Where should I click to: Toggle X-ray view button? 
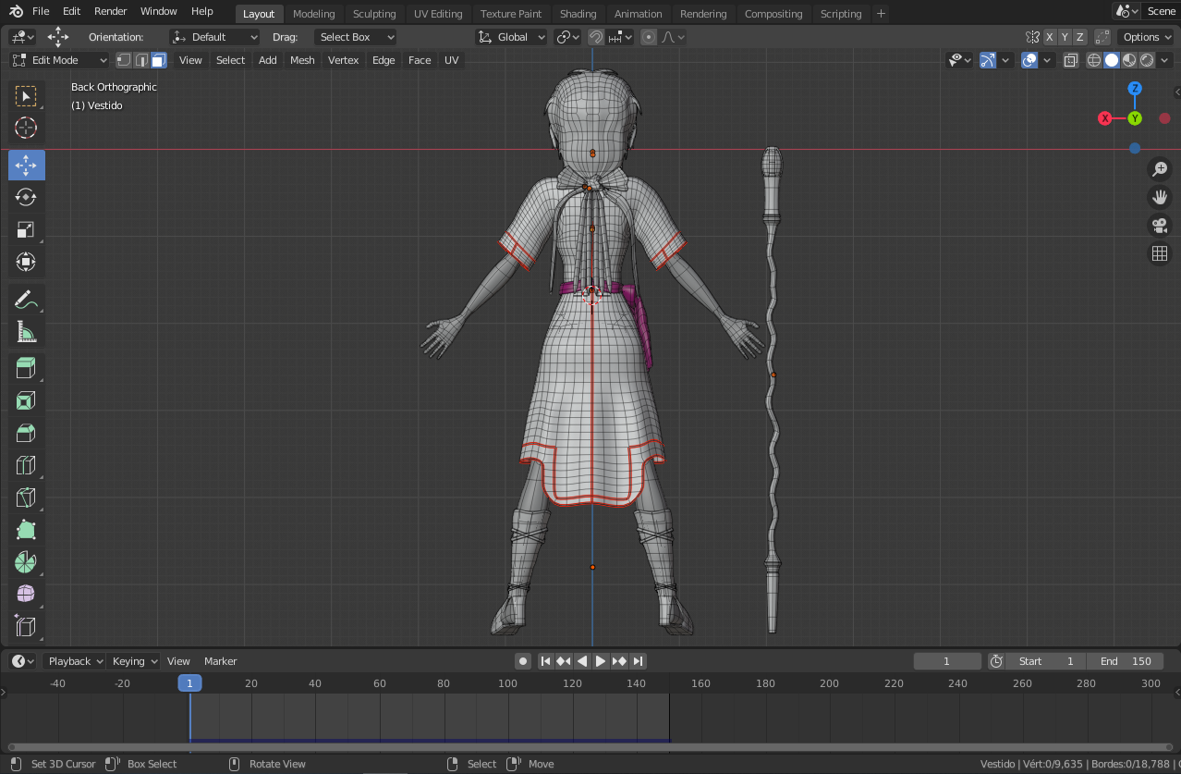pyautogui.click(x=1070, y=60)
